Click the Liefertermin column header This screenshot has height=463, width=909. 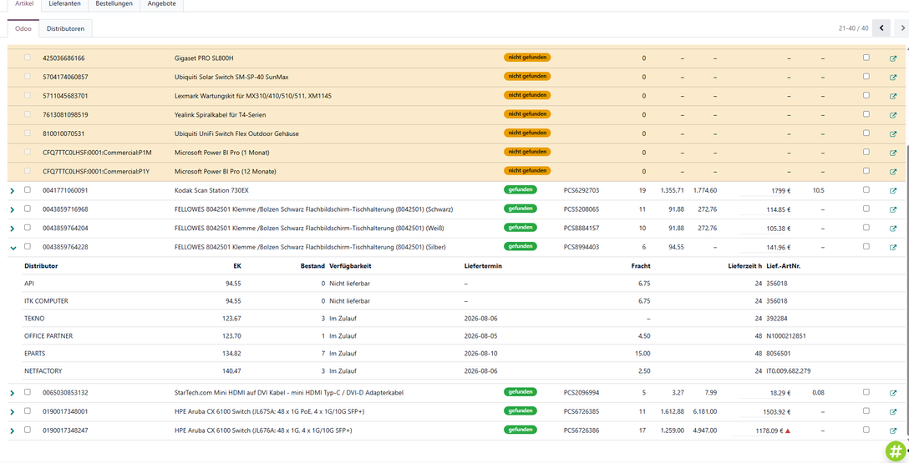click(483, 266)
